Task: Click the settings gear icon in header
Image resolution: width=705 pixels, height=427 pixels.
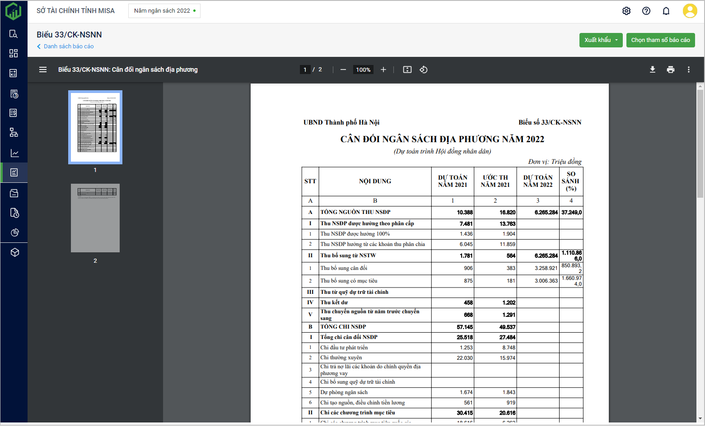Action: tap(626, 11)
